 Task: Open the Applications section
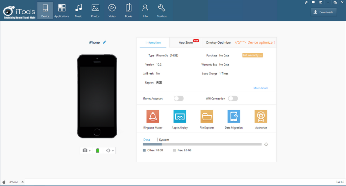pos(62,10)
